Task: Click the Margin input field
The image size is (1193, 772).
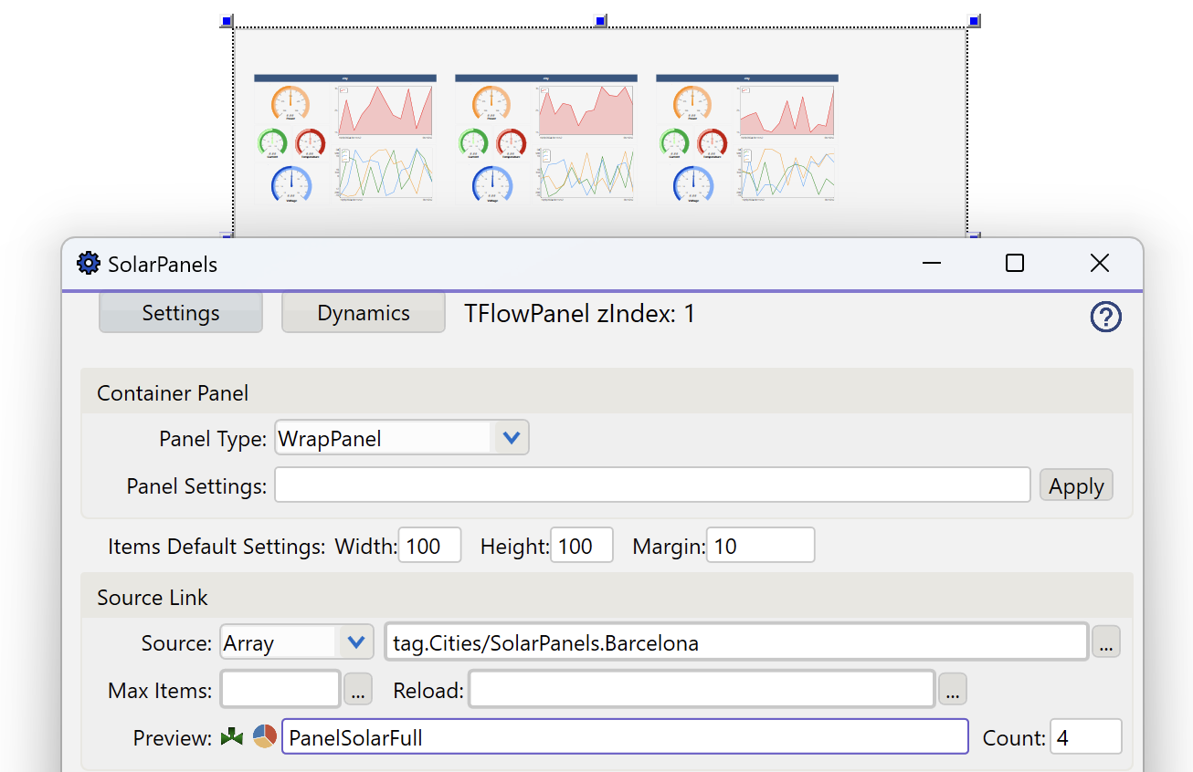Action: pyautogui.click(x=759, y=546)
